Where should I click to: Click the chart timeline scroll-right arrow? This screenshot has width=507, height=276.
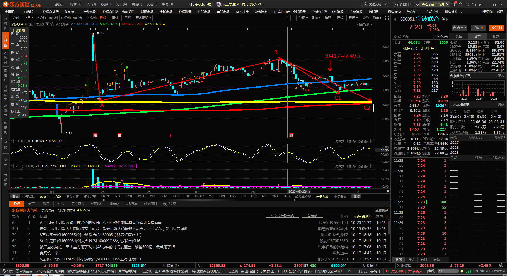tap(388, 191)
